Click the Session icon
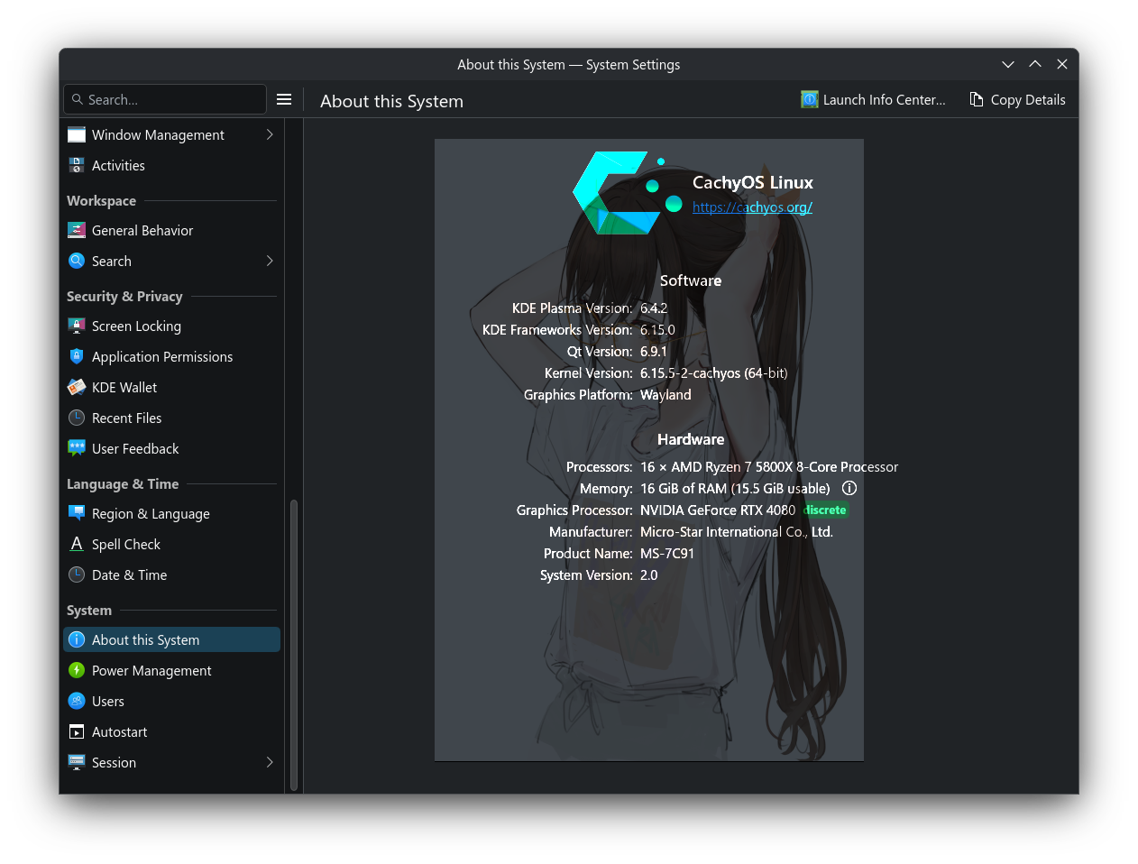Screen dimensions: 1138x864 (77, 762)
